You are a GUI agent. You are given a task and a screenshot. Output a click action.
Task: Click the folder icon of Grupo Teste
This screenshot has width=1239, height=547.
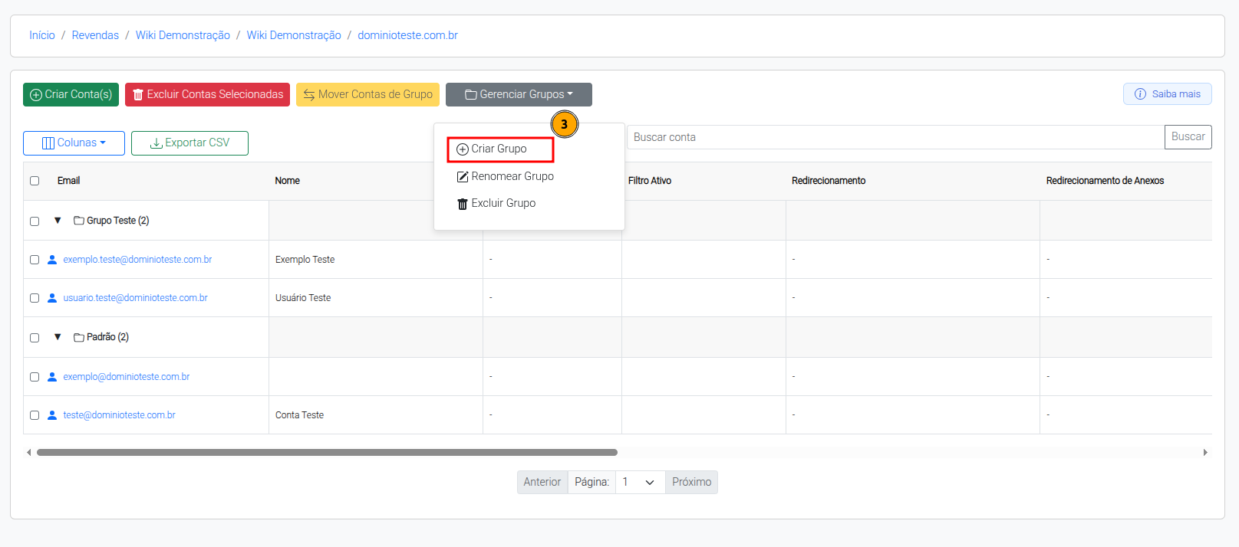click(x=79, y=221)
